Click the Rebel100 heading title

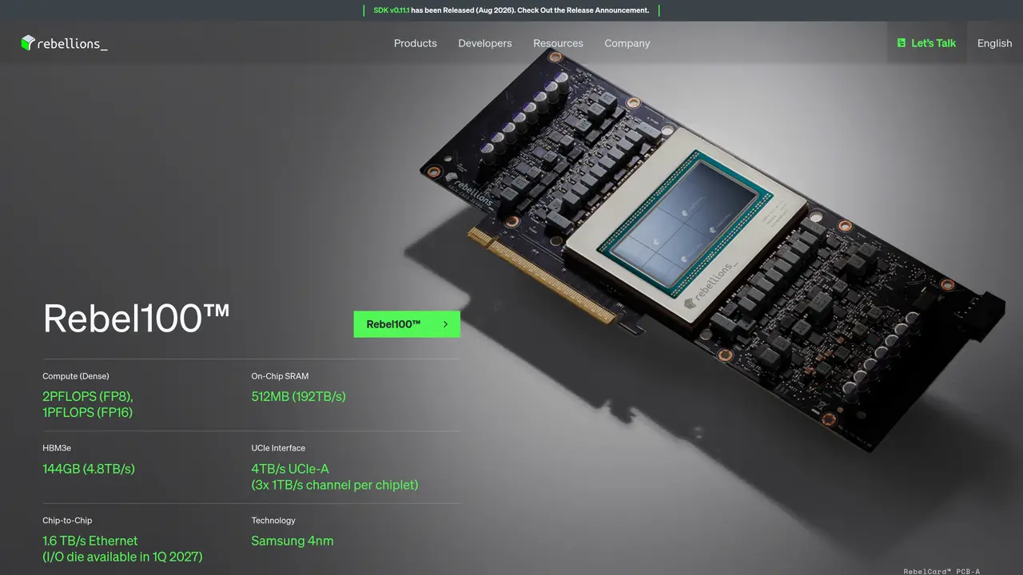click(x=137, y=319)
